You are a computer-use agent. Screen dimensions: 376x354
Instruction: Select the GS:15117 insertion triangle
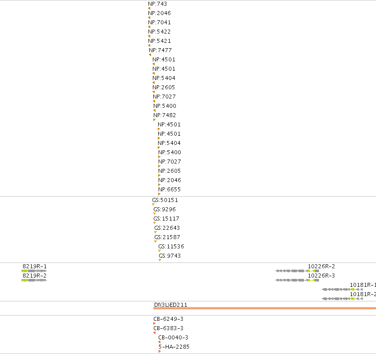click(x=155, y=223)
